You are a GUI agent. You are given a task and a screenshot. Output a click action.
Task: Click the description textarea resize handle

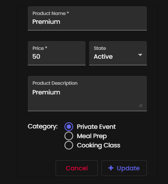coord(140,105)
